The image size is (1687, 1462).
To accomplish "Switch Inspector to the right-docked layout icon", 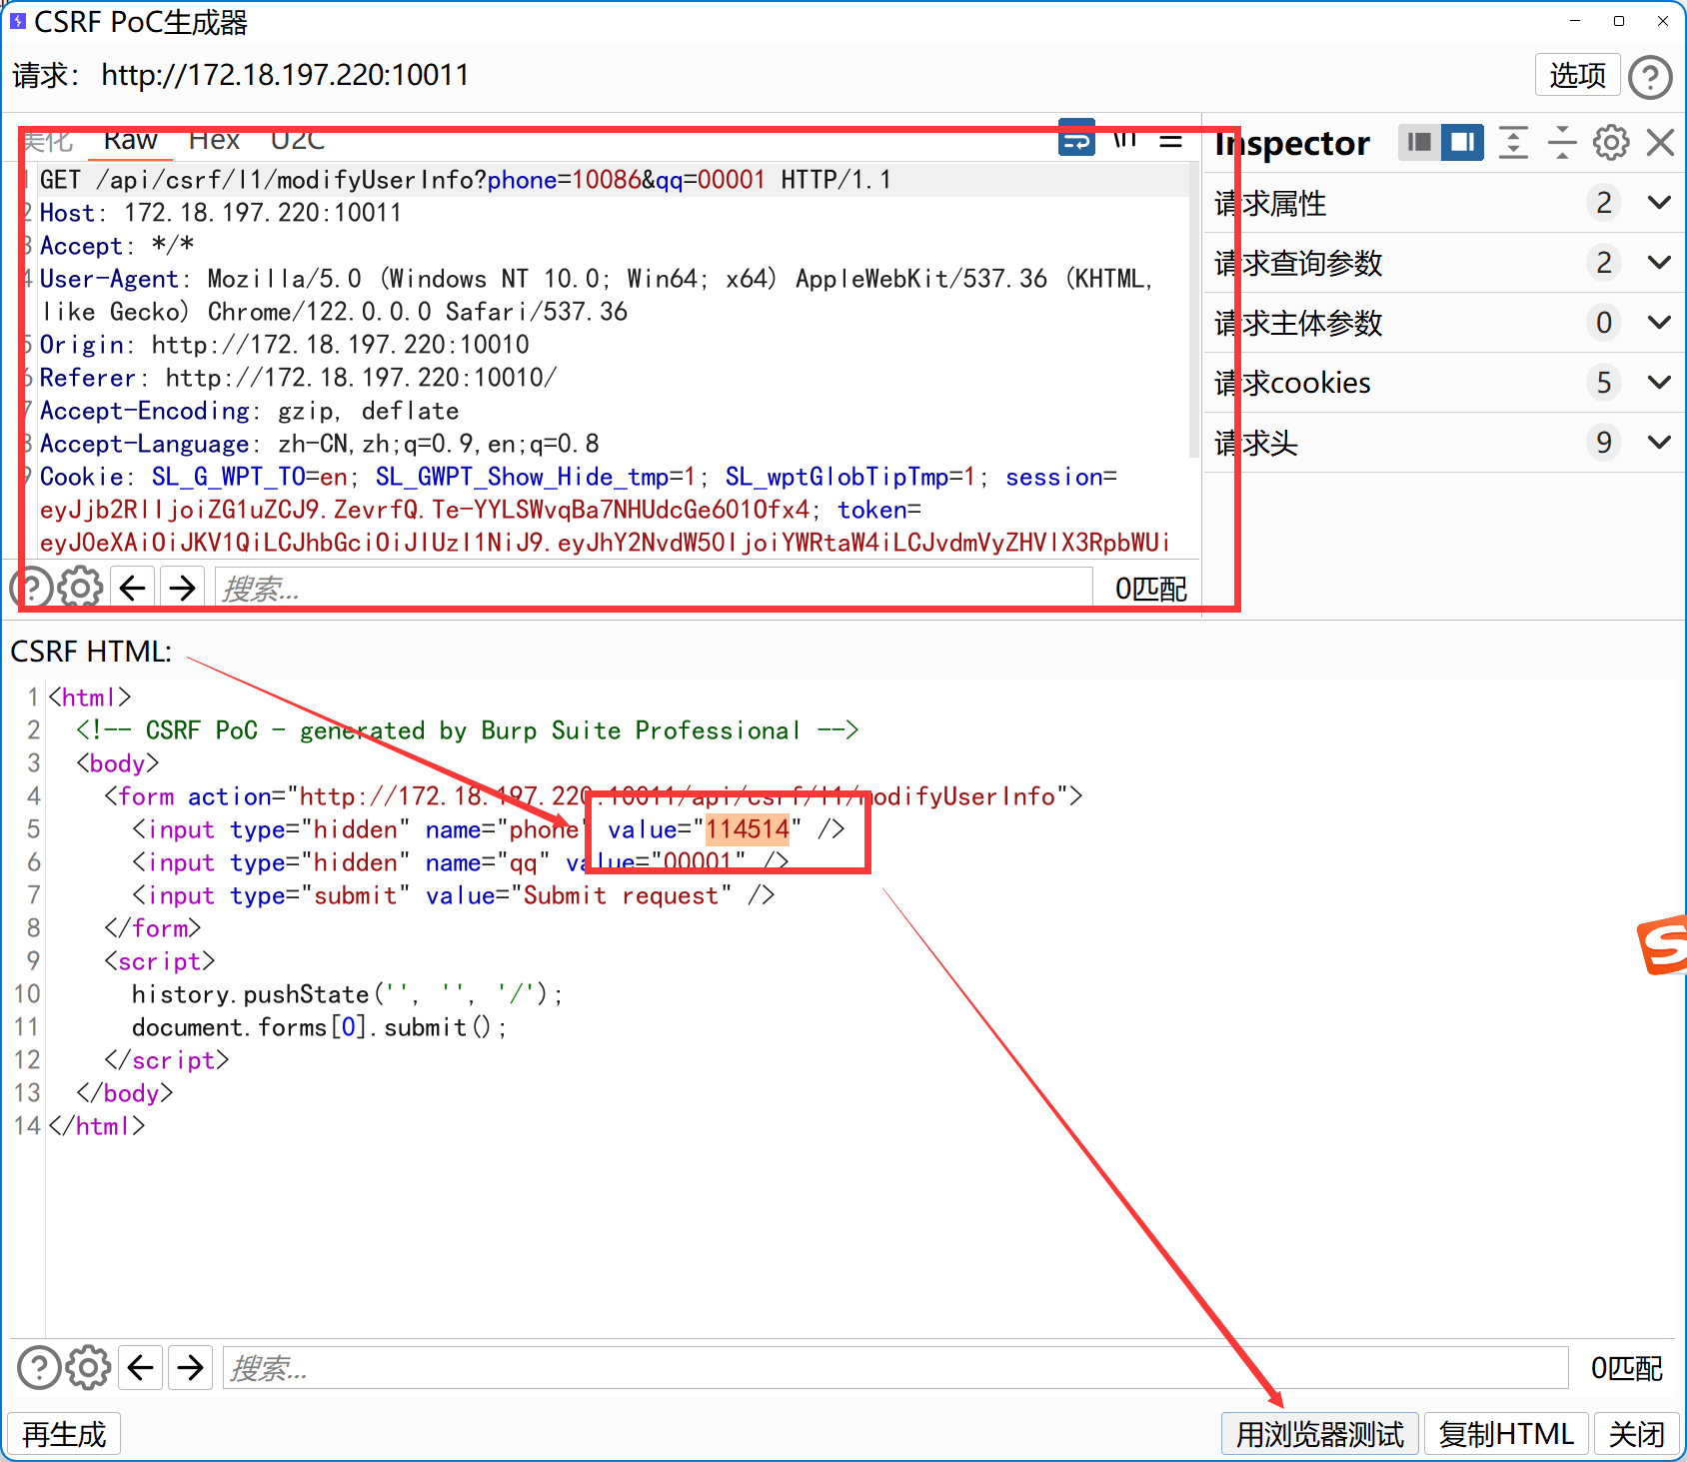I will [x=1462, y=143].
